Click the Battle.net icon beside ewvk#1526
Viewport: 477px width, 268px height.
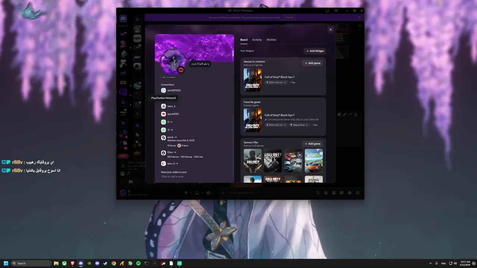coord(163,90)
